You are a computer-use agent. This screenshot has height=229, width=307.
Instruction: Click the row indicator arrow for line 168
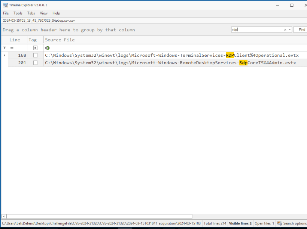[4, 56]
